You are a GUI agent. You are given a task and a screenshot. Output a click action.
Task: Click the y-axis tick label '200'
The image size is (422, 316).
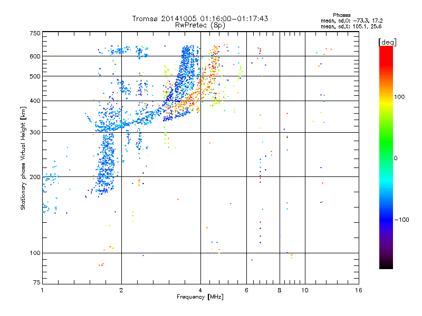[x=35, y=177]
